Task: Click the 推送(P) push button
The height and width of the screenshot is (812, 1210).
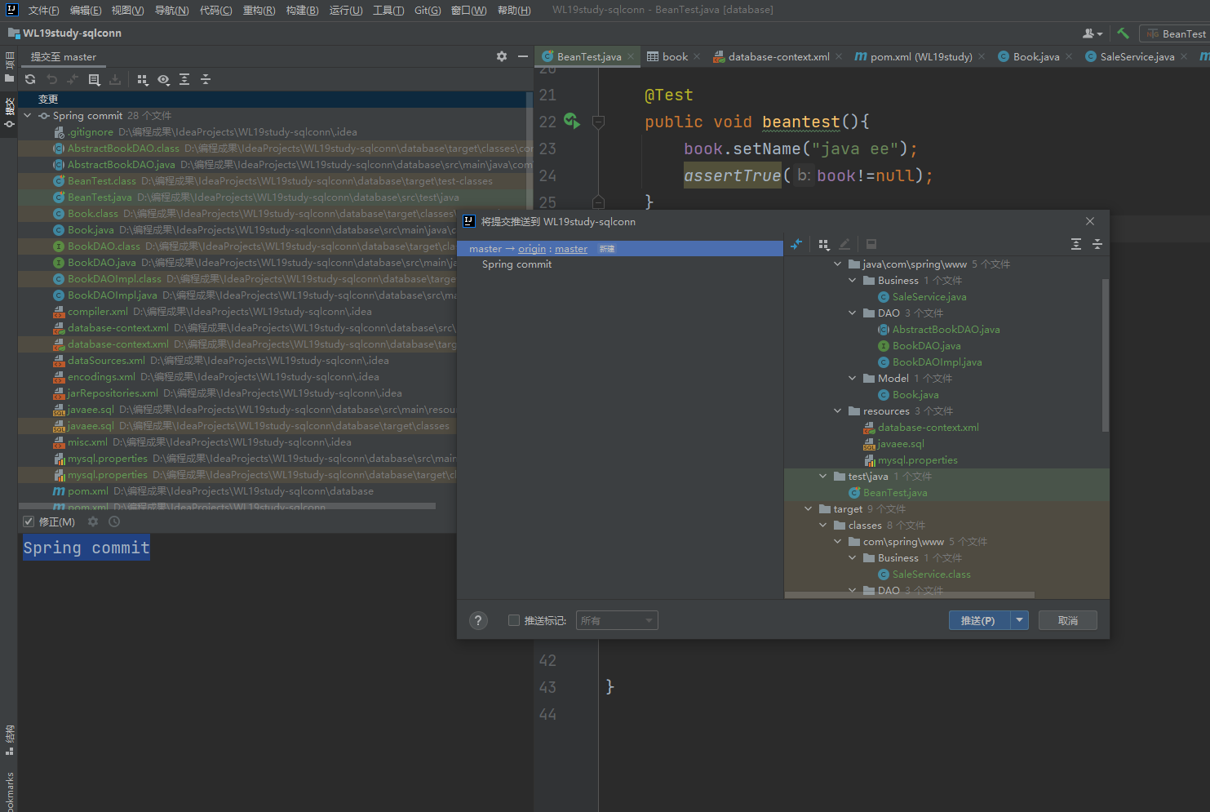Action: pos(979,620)
